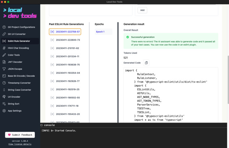Go to Html Char Encoding

[20, 48]
